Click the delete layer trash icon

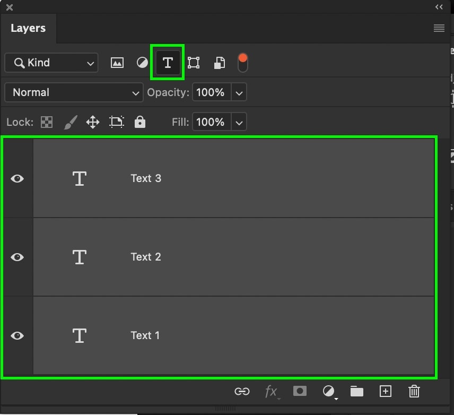coord(414,391)
